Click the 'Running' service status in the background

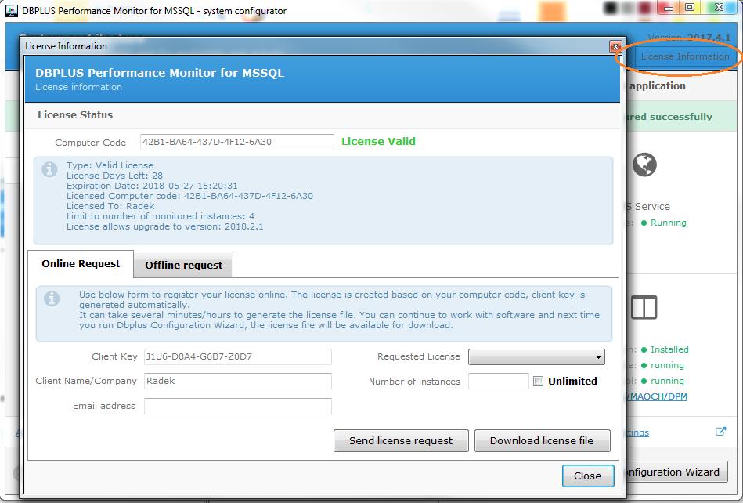tap(668, 223)
